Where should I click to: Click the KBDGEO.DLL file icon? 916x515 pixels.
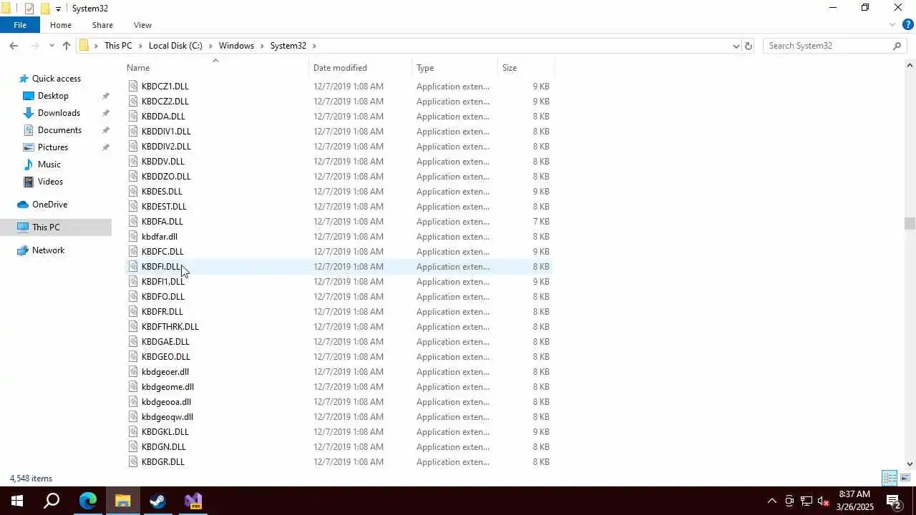133,357
